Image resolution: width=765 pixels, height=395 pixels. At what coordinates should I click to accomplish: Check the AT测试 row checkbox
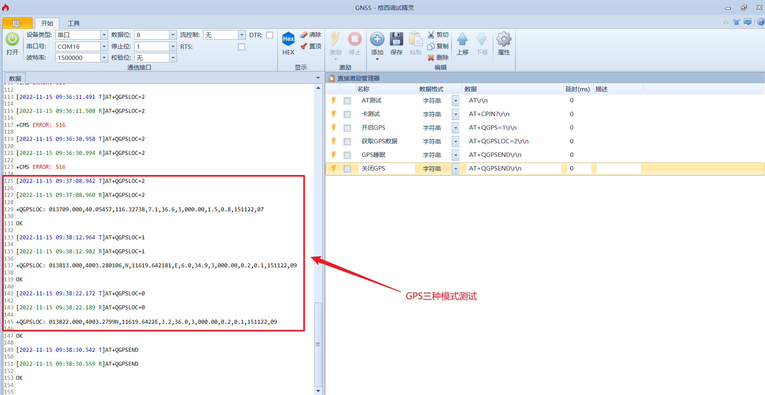(x=347, y=101)
